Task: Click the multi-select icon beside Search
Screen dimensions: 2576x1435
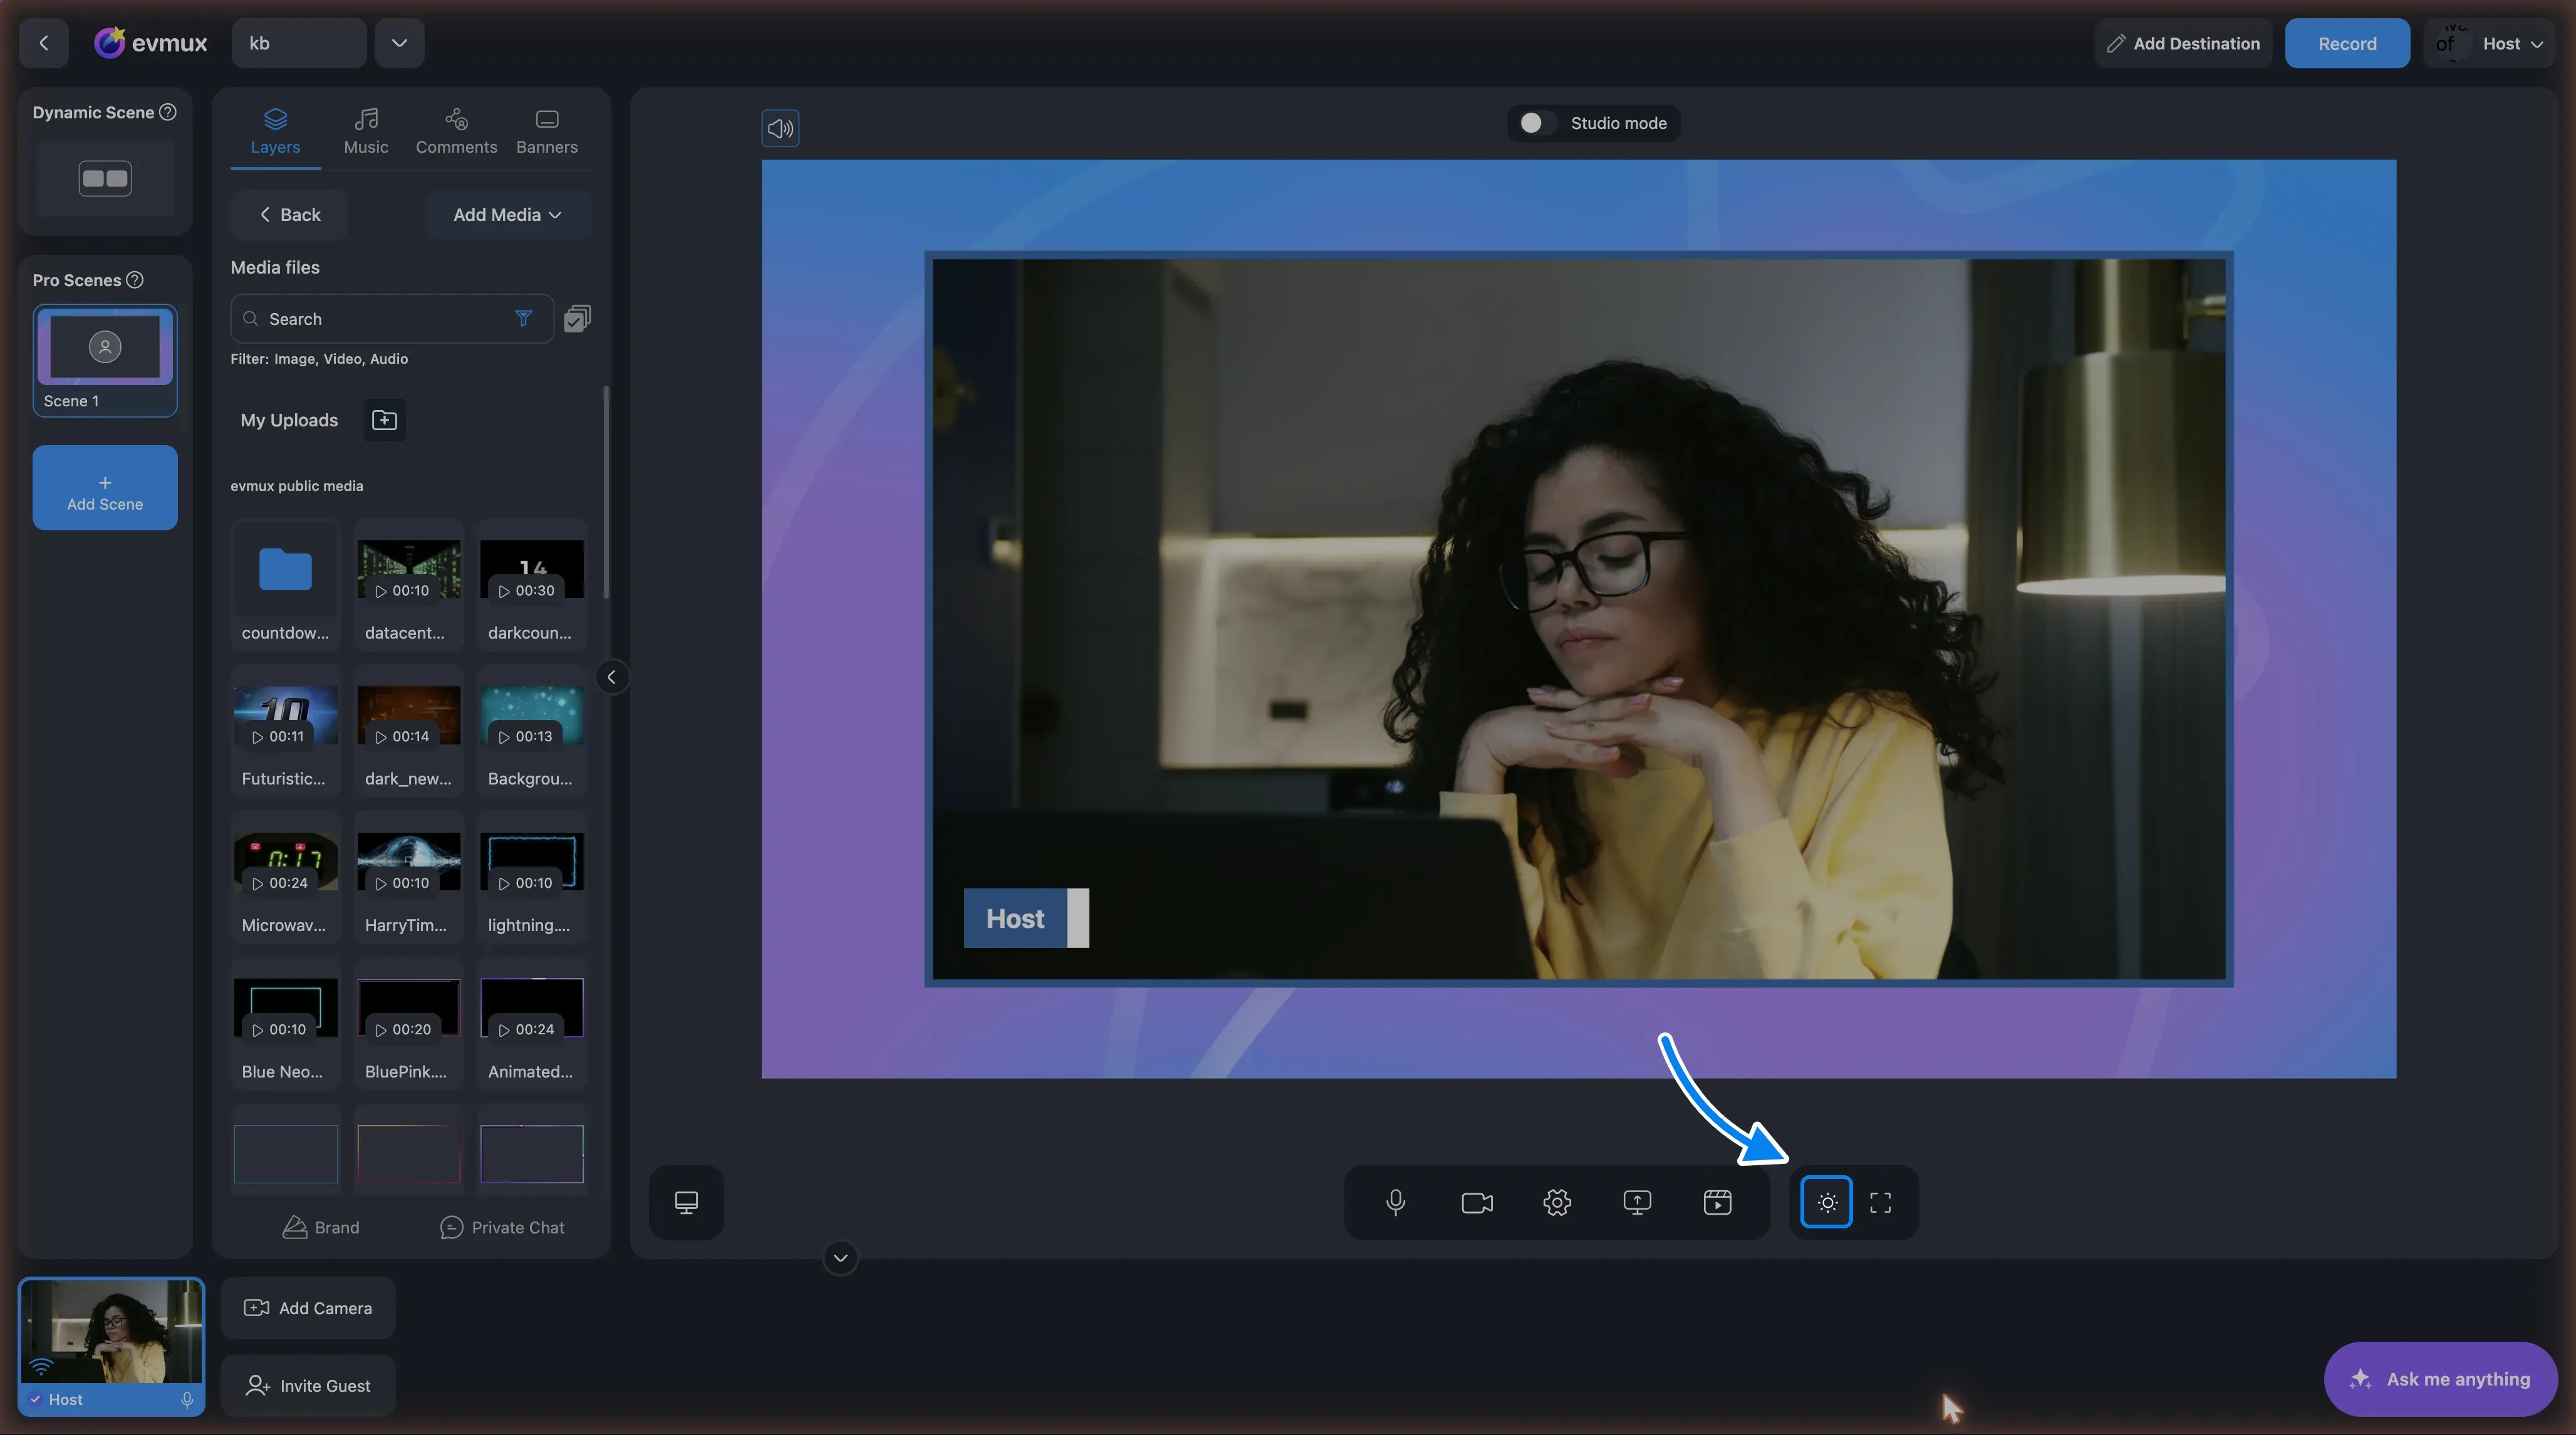Action: click(577, 319)
